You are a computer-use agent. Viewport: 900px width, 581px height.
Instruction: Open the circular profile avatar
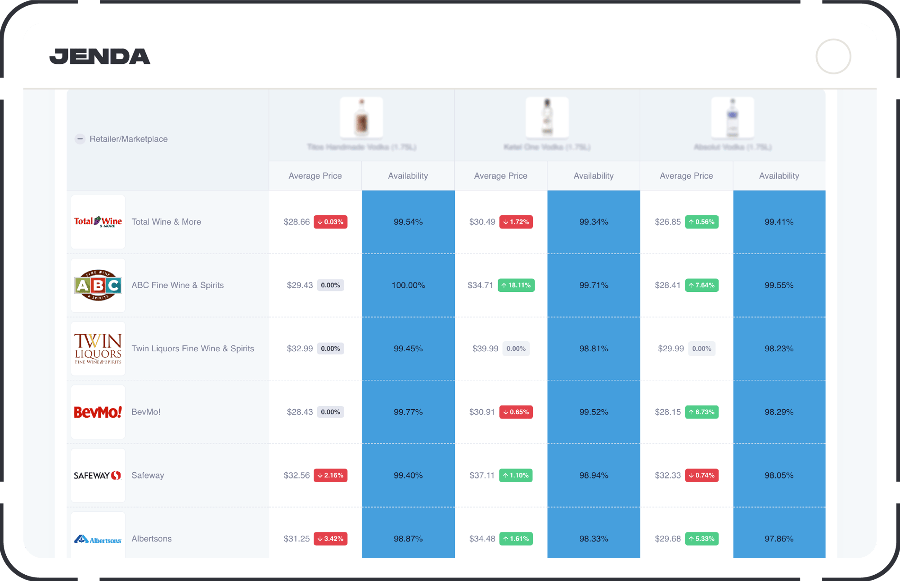point(833,57)
